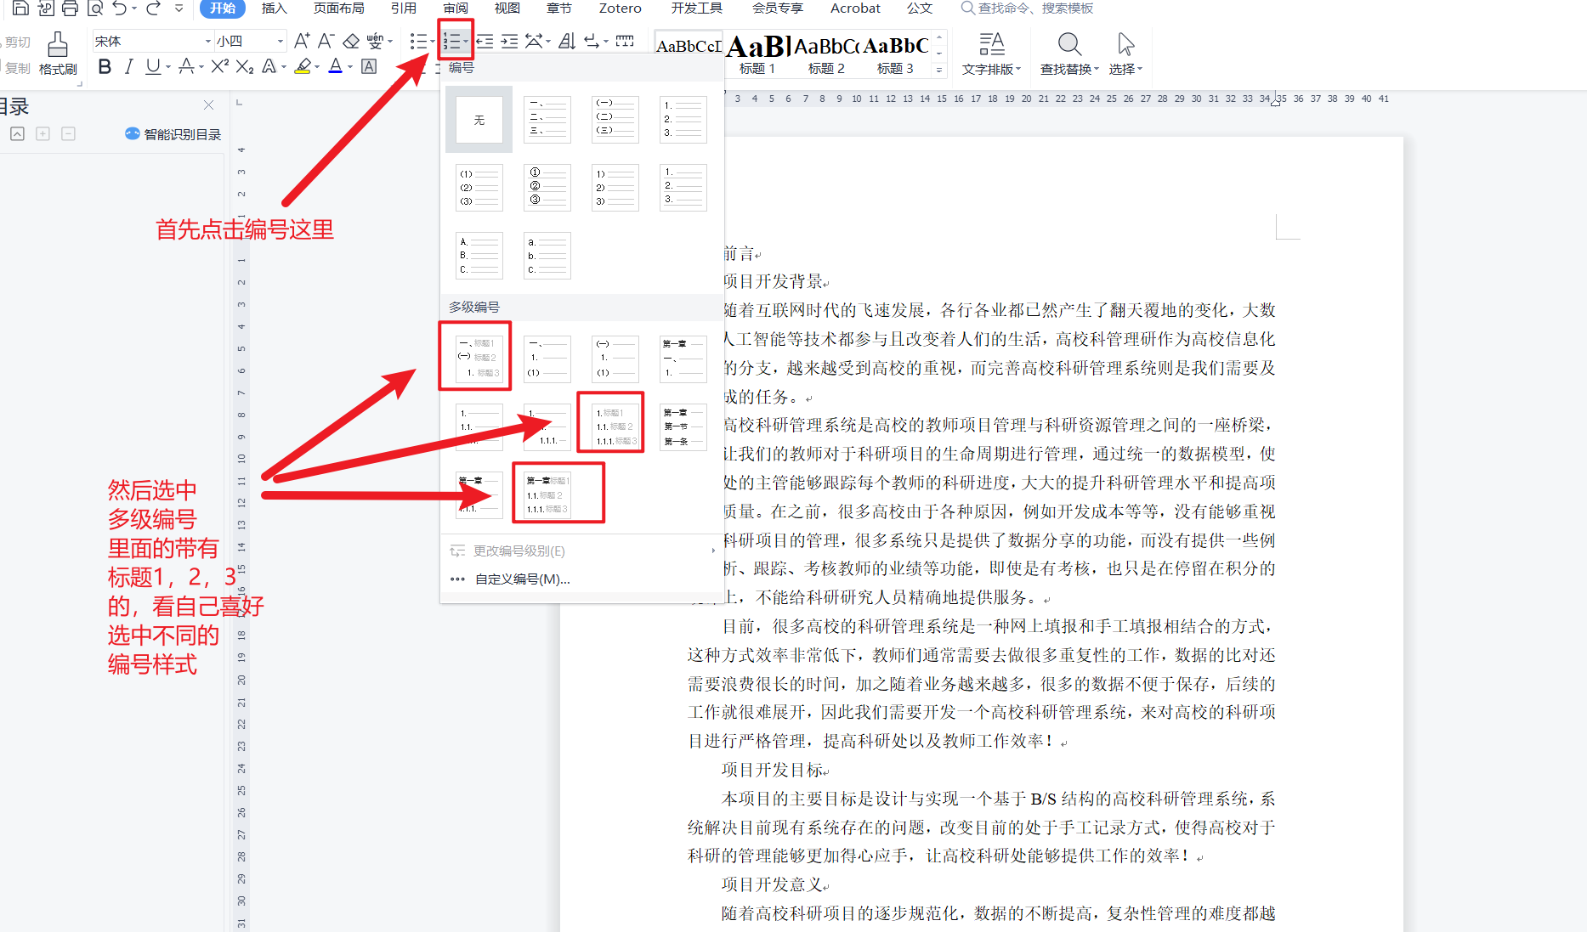Click the sort (A↓) icon
Screen dimensions: 1587x932
(x=567, y=41)
